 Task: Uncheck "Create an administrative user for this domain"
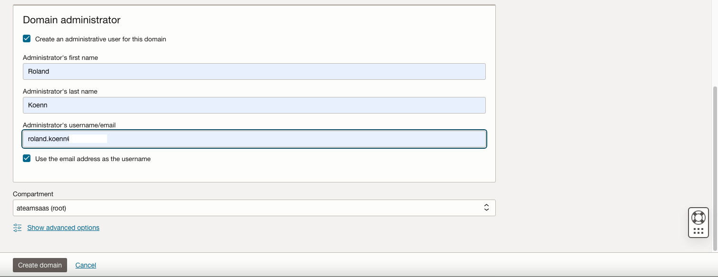tap(27, 38)
